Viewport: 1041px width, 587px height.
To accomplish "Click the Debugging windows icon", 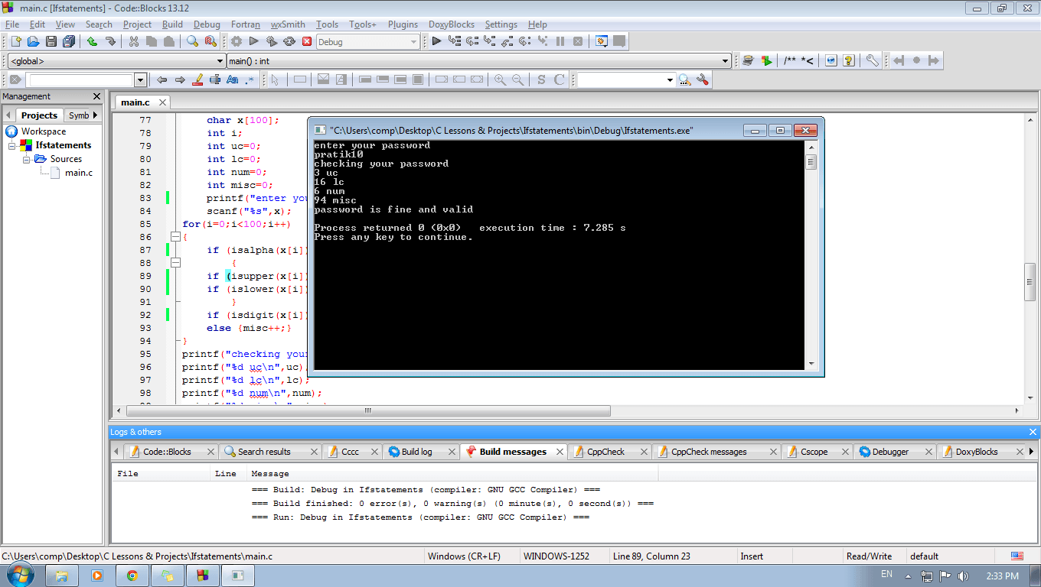I will (602, 41).
